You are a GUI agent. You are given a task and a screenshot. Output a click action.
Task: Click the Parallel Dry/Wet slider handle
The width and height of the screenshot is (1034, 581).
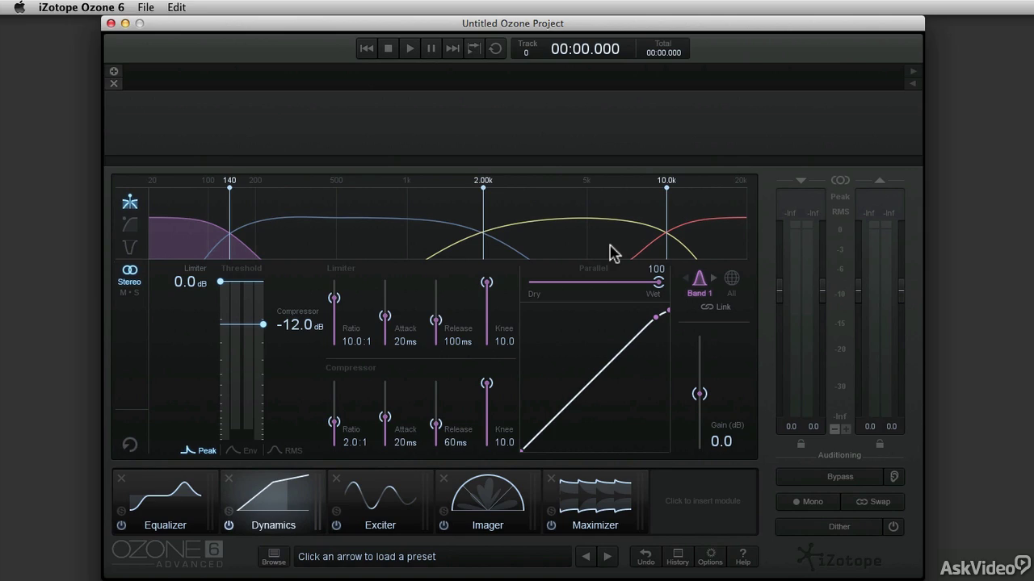[658, 282]
